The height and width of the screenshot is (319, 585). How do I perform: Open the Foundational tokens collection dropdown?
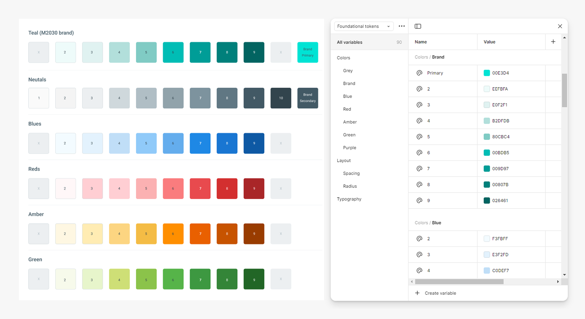click(x=364, y=26)
